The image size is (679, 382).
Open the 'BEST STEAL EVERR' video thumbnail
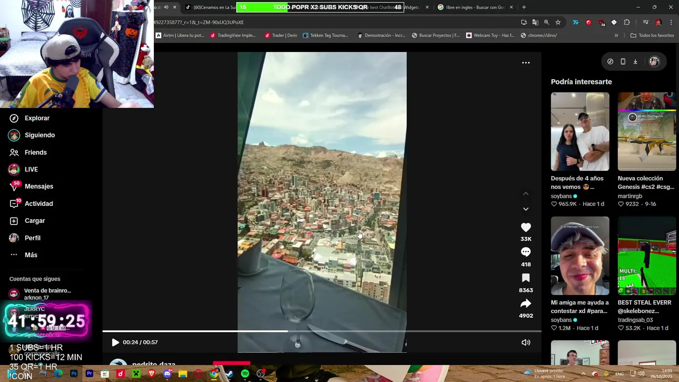click(x=647, y=256)
